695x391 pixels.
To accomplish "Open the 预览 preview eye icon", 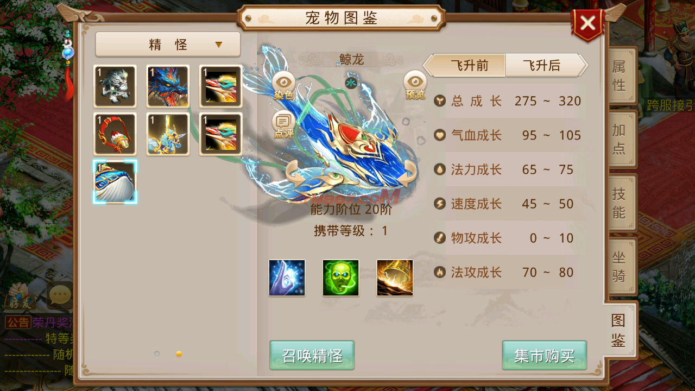I will 415,86.
